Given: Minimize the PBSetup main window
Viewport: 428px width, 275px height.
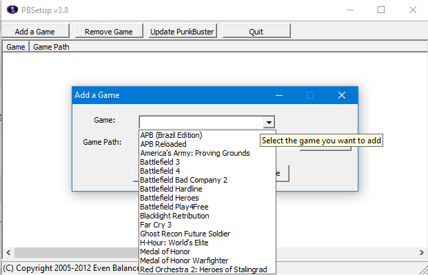Looking at the screenshot, I should [x=350, y=10].
